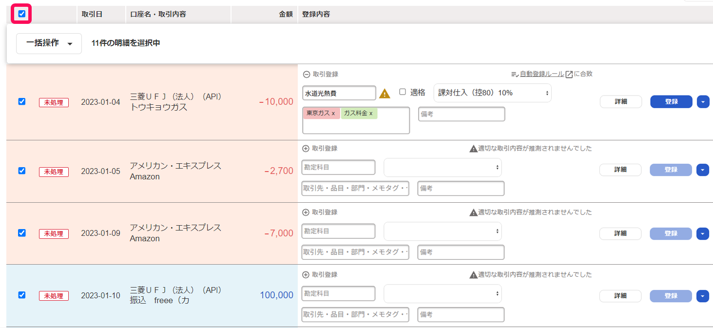Viewport: 713px width, 328px height.
Task: Open tax category dropdown in 2023-01-05 row
Action: [x=443, y=168]
